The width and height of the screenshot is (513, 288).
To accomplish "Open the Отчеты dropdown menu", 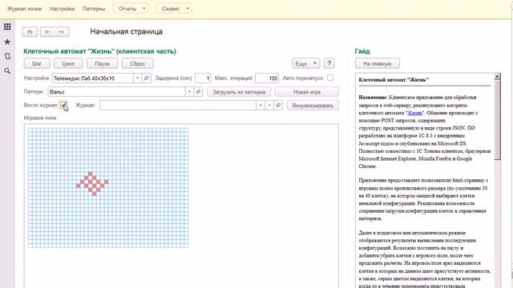I will (x=131, y=9).
